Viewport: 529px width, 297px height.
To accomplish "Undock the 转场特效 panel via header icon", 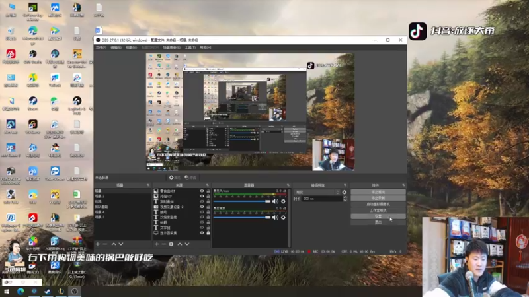I will point(345,185).
